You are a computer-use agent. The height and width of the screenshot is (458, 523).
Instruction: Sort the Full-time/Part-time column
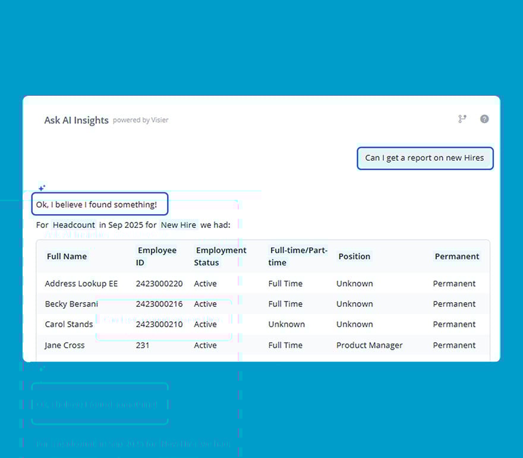click(x=298, y=256)
